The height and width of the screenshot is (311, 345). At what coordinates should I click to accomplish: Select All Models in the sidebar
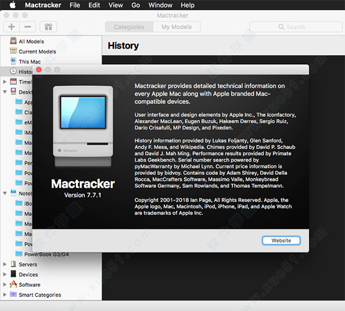point(31,41)
